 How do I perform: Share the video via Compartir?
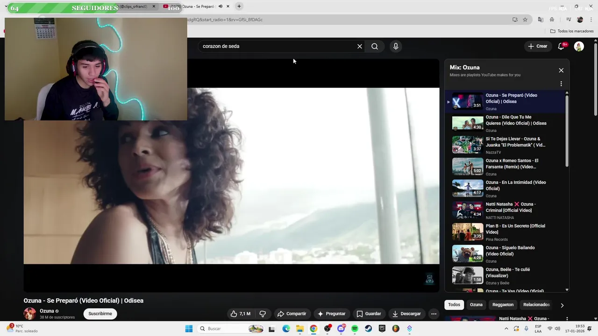point(292,314)
